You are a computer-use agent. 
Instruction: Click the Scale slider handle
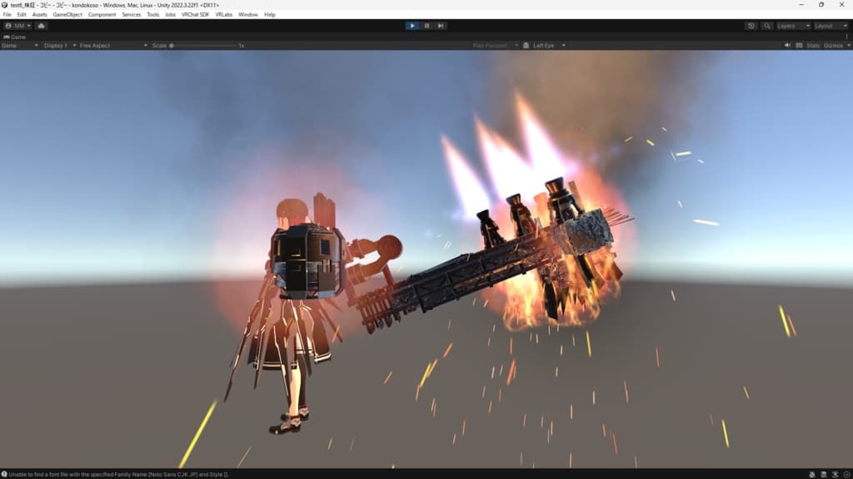click(172, 46)
